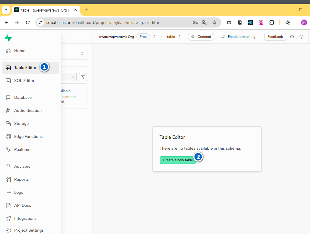
Task: Expand the table project switcher chevrons
Action: [x=179, y=37]
